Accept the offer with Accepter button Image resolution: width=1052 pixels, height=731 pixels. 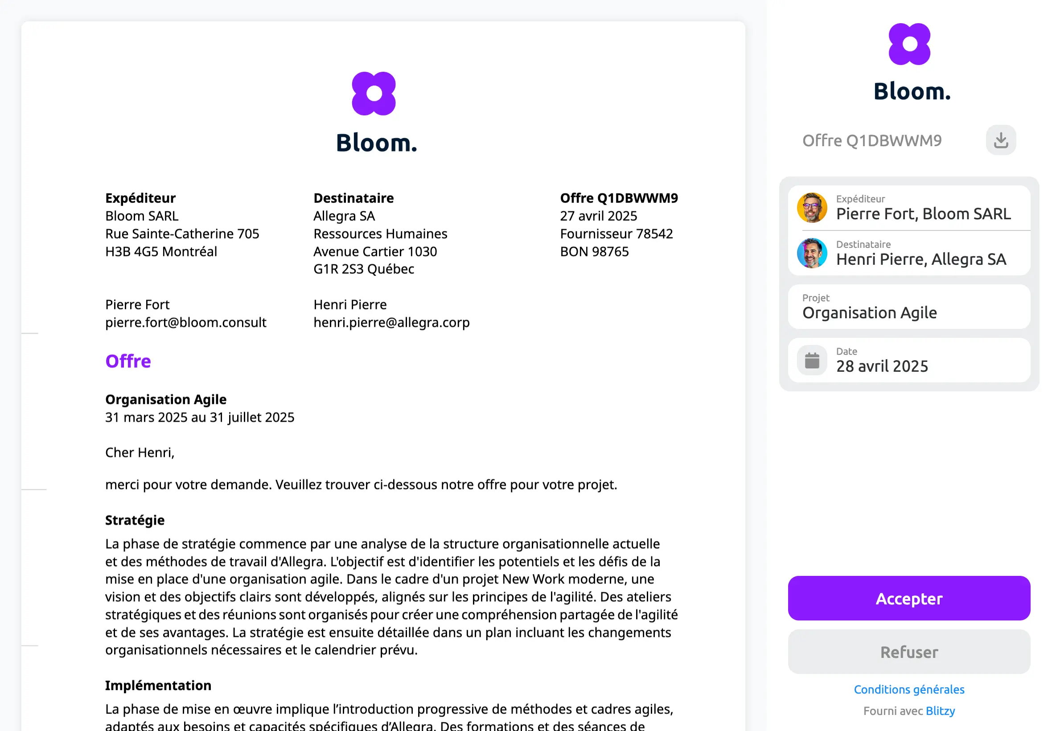click(908, 598)
